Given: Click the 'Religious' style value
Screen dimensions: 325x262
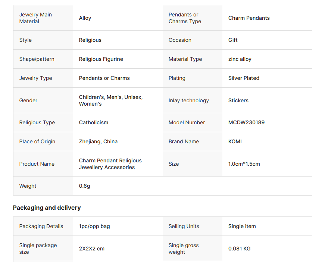Looking at the screenshot, I should [90, 40].
